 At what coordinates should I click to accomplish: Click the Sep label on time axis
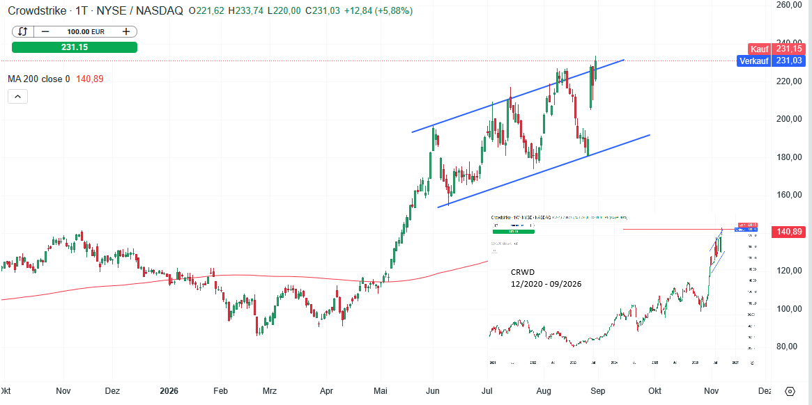pos(598,390)
